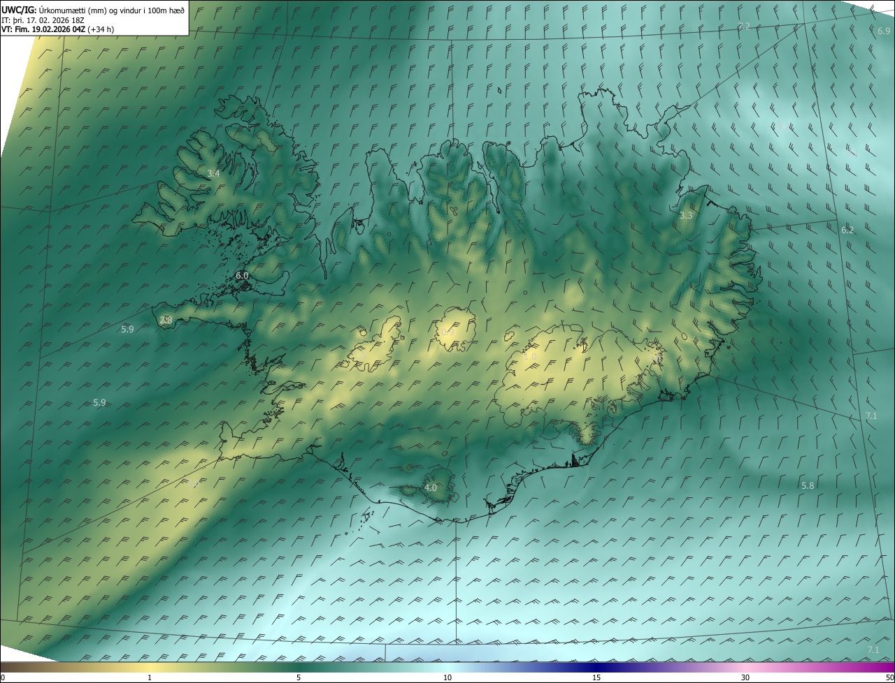895x683 pixels.
Task: Click the 1 tick on the color scale
Action: 150,677
